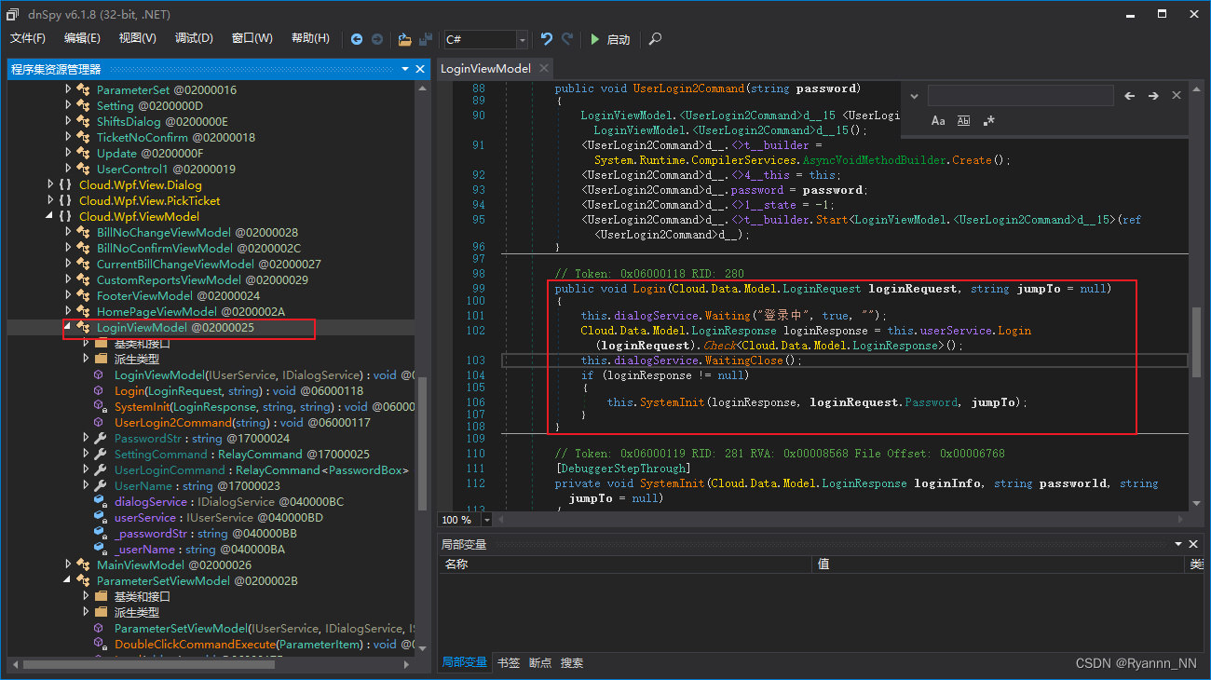Select the Update @0200000F class
The height and width of the screenshot is (680, 1211).
(150, 153)
